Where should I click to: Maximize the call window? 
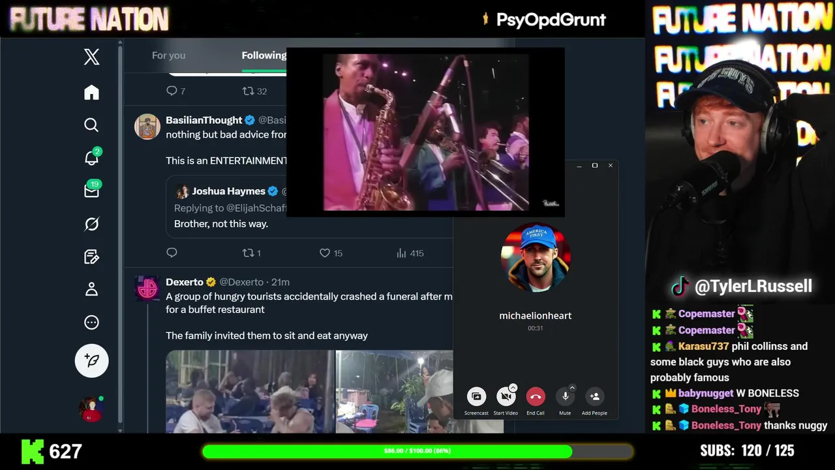[x=595, y=166]
